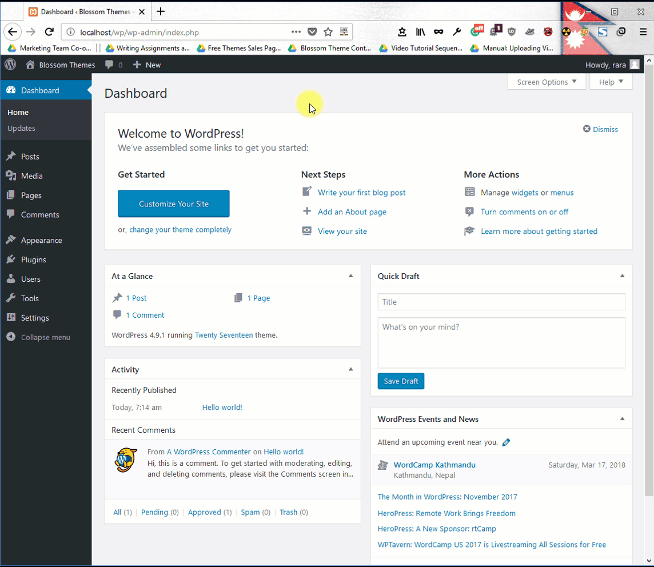654x567 pixels.
Task: Collapse the admin sidebar menu
Action: [46, 337]
